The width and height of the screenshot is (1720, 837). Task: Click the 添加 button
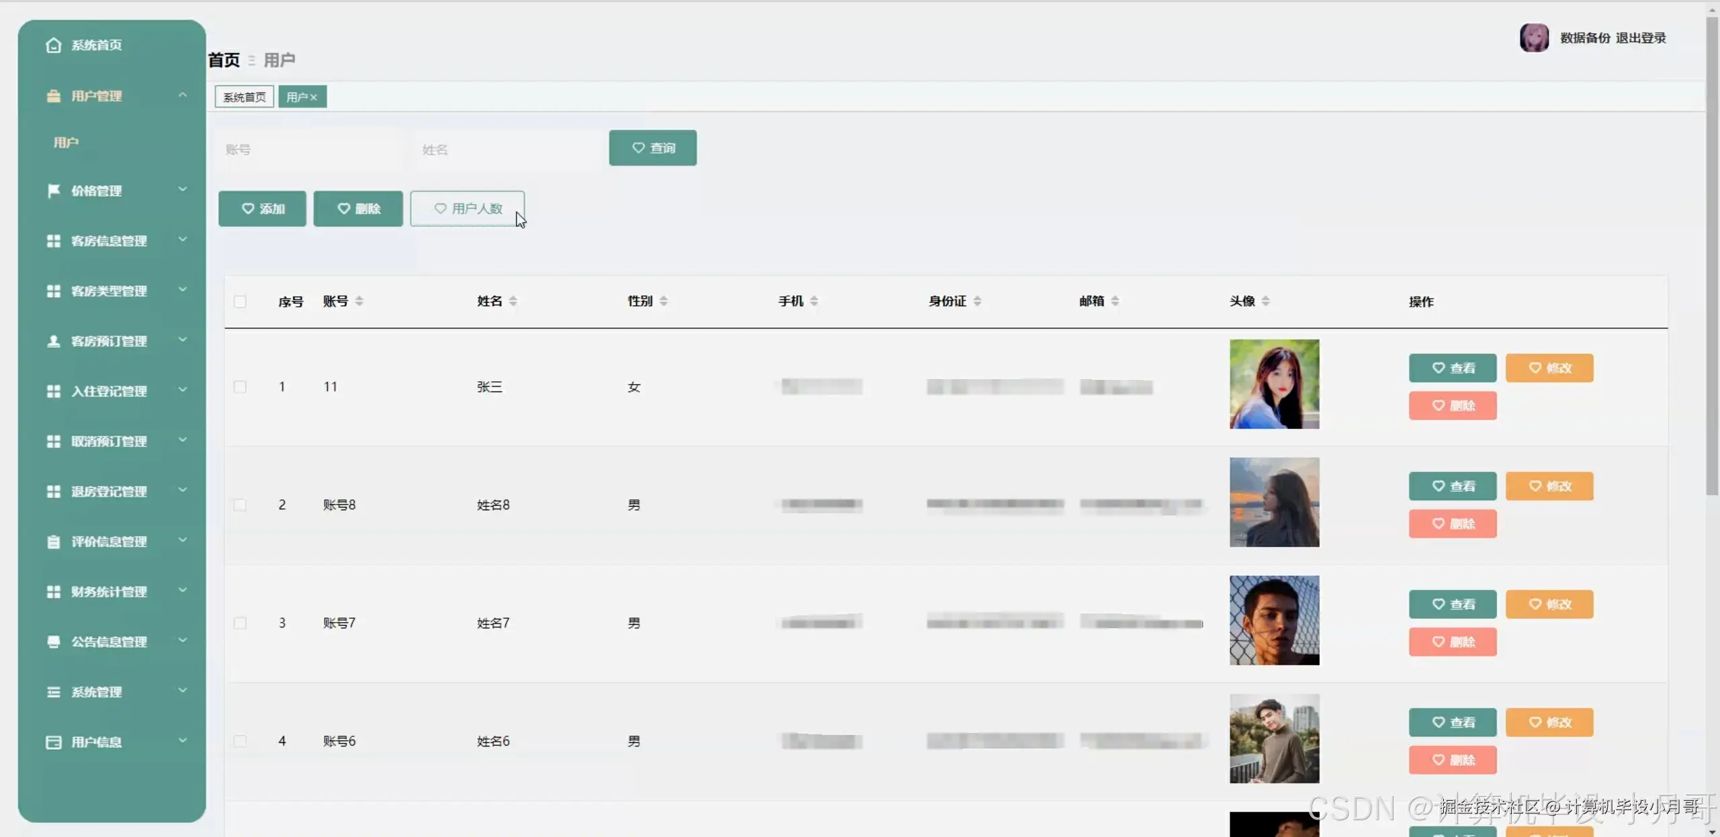tap(262, 209)
